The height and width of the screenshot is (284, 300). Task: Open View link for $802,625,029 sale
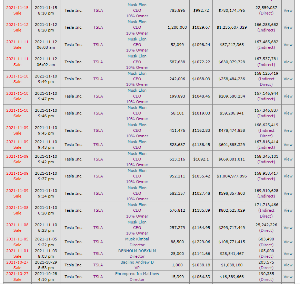coord(288,210)
